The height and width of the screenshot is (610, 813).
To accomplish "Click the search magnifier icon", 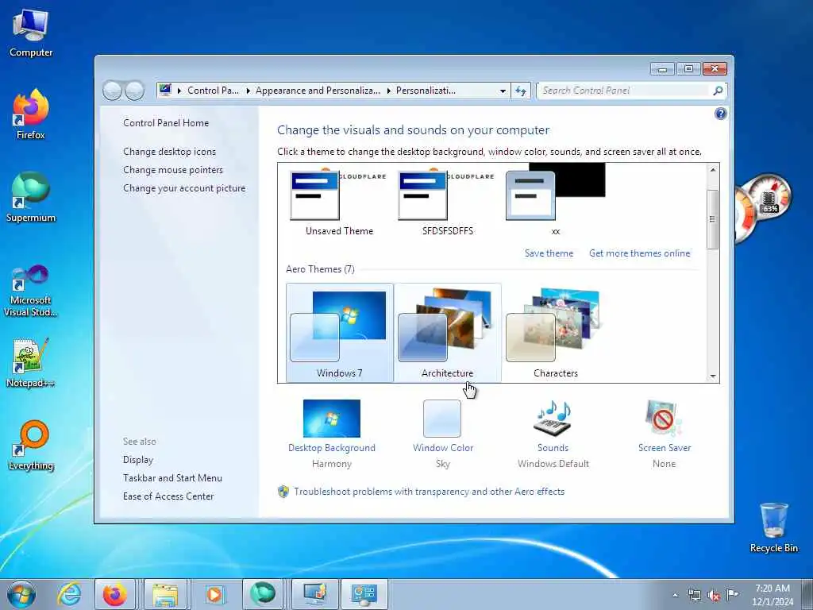I will 718,91.
